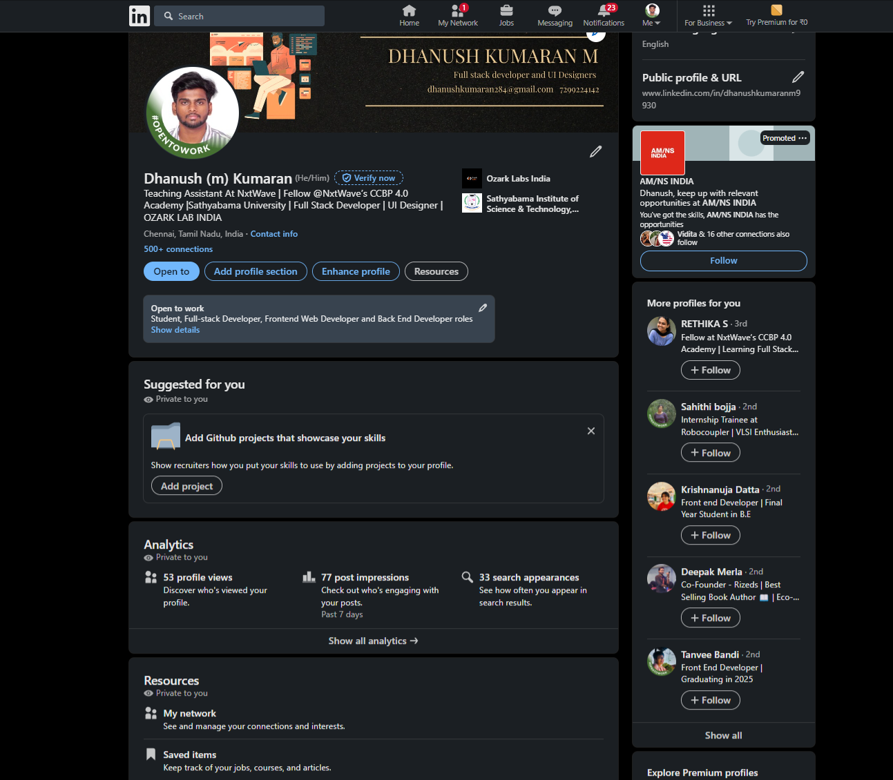Open the Resources button
Image resolution: width=893 pixels, height=780 pixels.
436,271
